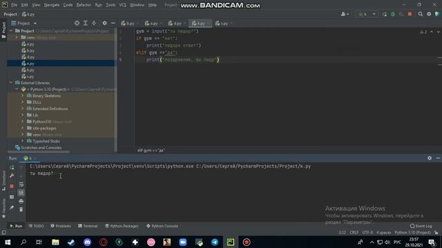Rerun script in Run panel
442x248 pixels.
click(12, 167)
